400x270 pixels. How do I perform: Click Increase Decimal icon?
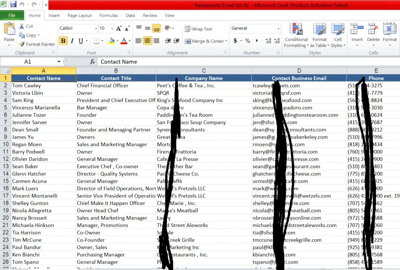pyautogui.click(x=268, y=41)
